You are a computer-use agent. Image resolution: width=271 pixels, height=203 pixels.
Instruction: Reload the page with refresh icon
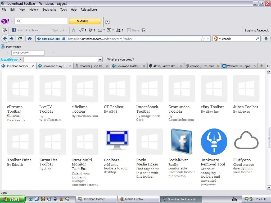[20, 39]
